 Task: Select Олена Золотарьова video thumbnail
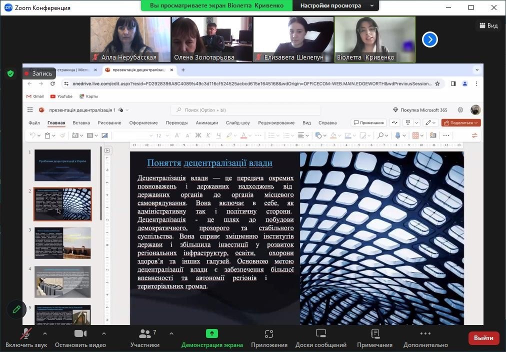211,39
